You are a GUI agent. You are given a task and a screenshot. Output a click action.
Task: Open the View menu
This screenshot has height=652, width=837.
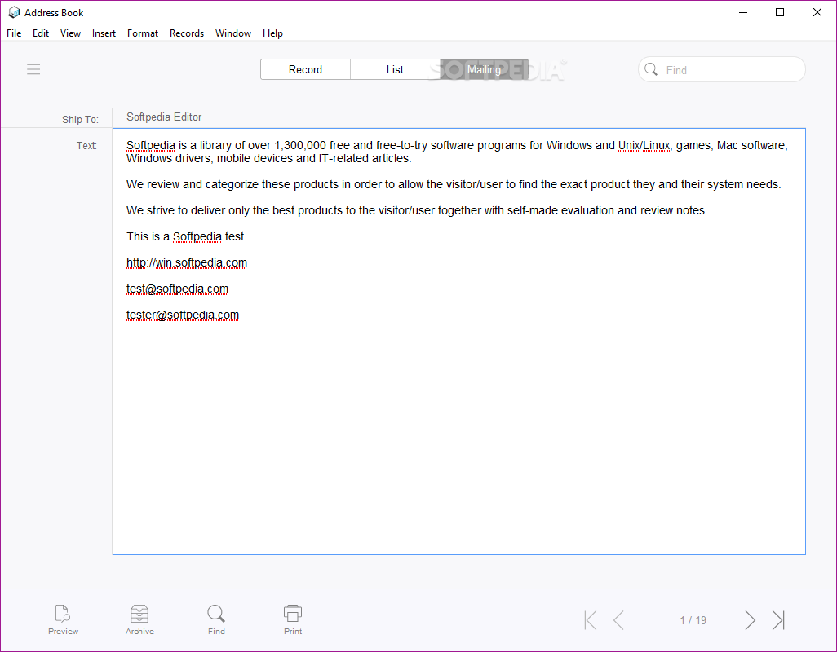pyautogui.click(x=70, y=33)
